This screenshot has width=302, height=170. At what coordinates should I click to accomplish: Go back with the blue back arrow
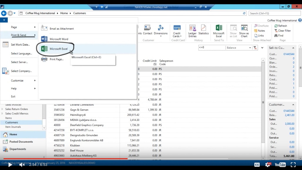pyautogui.click(x=4, y=13)
